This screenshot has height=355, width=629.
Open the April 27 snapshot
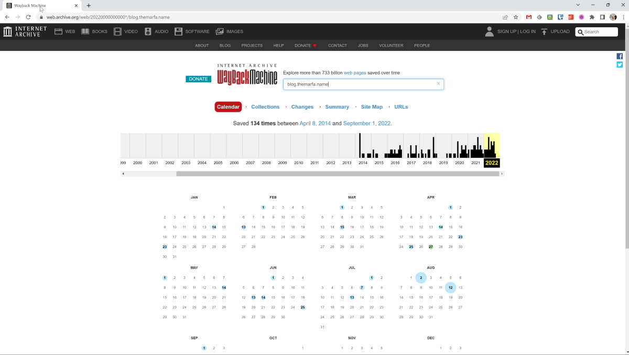tap(431, 247)
